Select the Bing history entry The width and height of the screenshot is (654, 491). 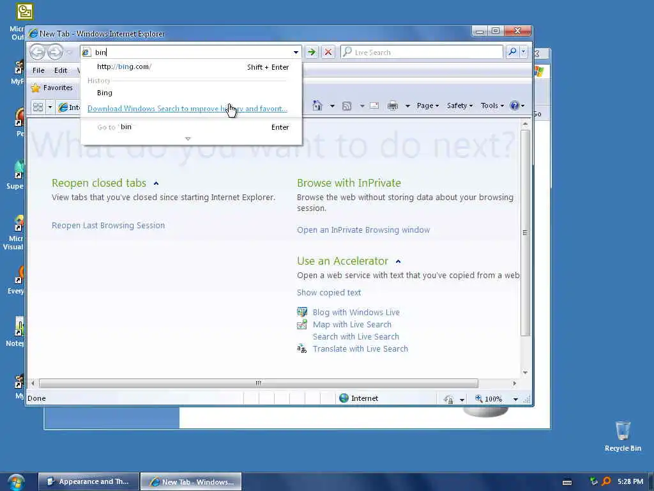point(191,93)
